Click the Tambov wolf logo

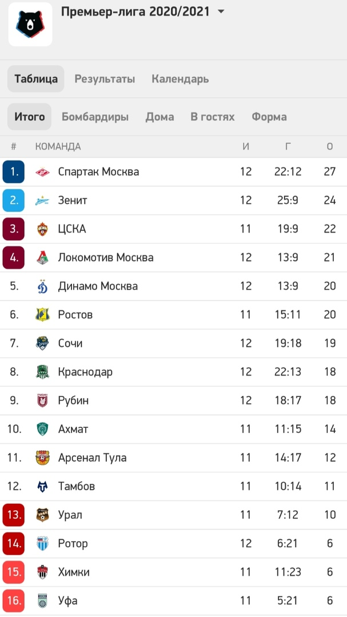(x=42, y=486)
